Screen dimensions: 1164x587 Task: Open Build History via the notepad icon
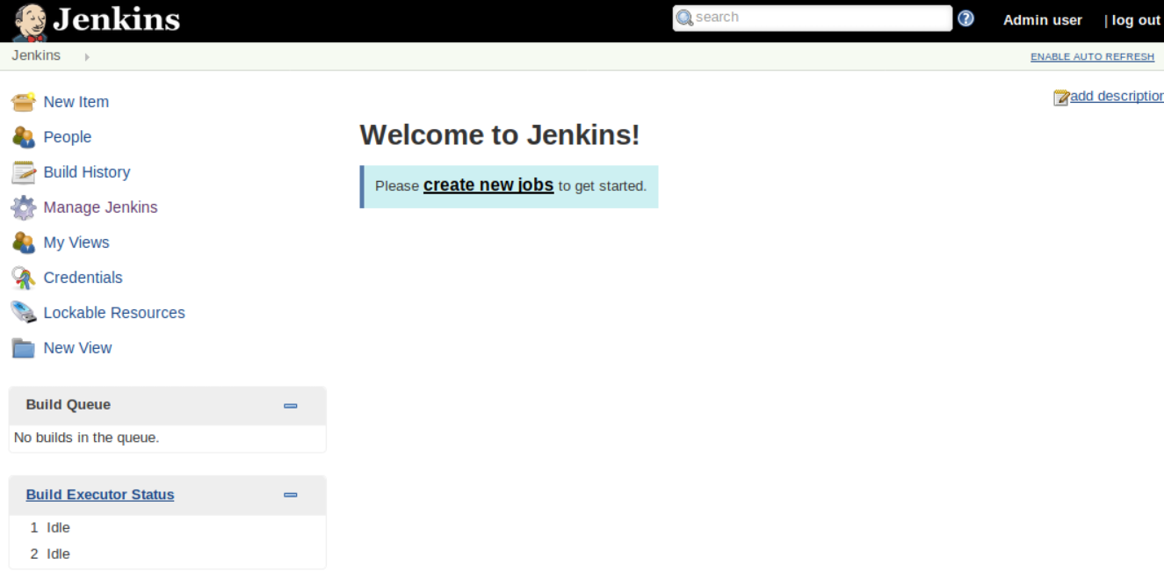[x=24, y=172]
